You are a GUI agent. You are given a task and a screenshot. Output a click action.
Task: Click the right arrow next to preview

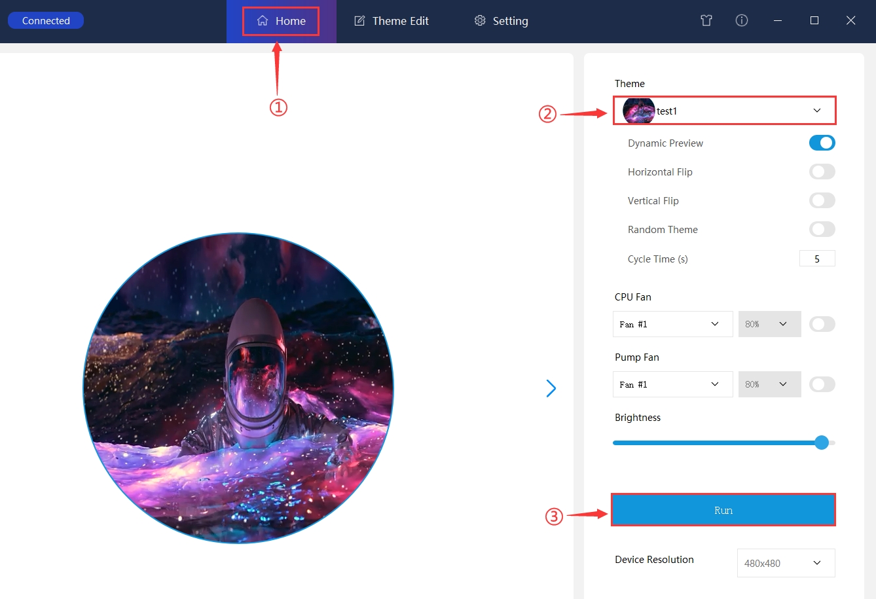(x=551, y=388)
